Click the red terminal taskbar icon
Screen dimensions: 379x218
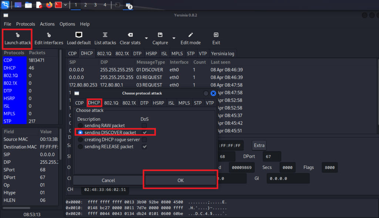tap(58, 5)
